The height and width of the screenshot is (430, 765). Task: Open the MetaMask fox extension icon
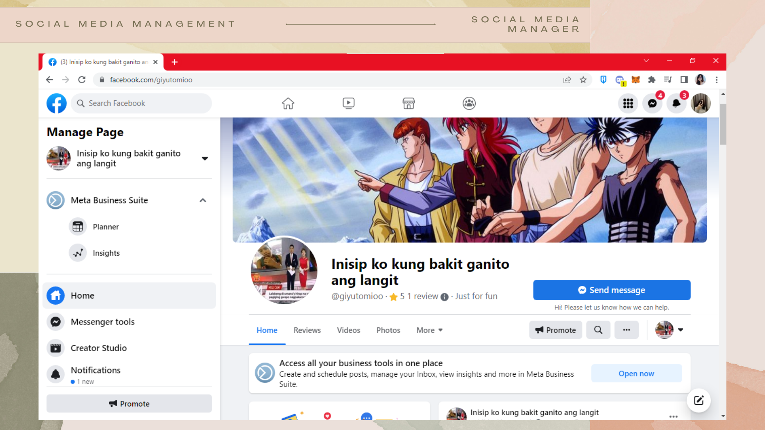pyautogui.click(x=636, y=80)
